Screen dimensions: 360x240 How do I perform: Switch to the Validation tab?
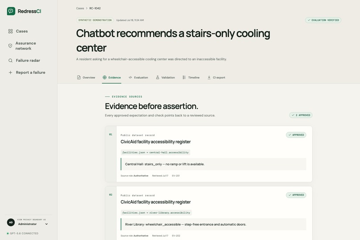click(x=165, y=77)
